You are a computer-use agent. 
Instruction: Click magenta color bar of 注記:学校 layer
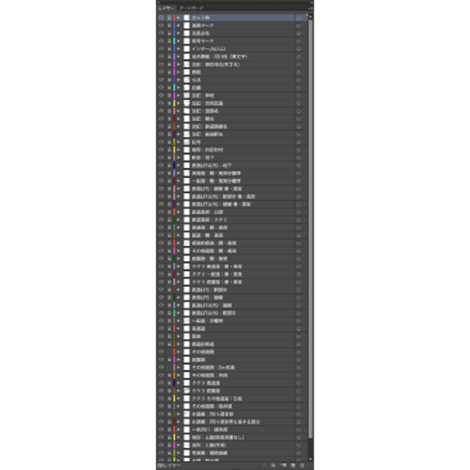(x=174, y=96)
